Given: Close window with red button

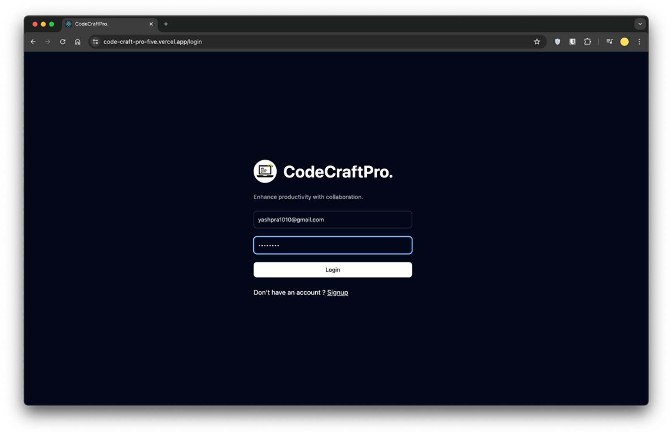Looking at the screenshot, I should coord(35,24).
